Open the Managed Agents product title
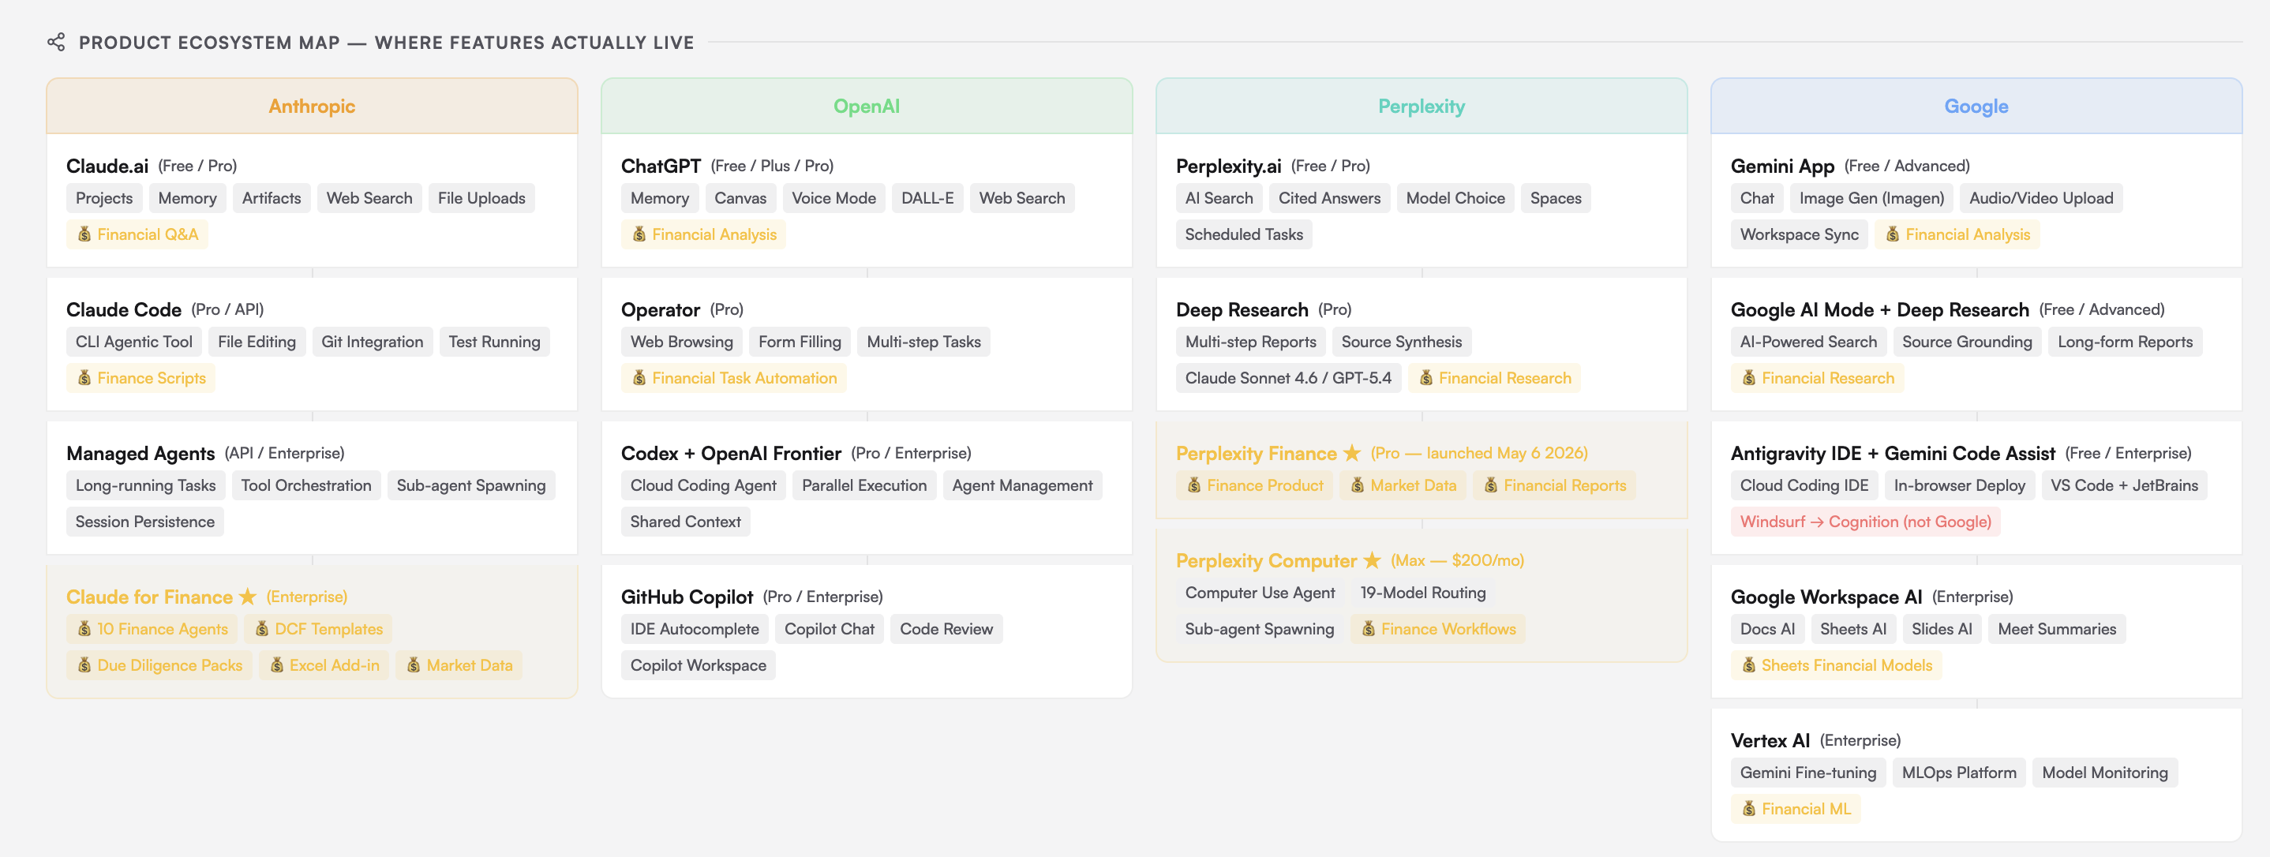2270x857 pixels. [x=140, y=453]
